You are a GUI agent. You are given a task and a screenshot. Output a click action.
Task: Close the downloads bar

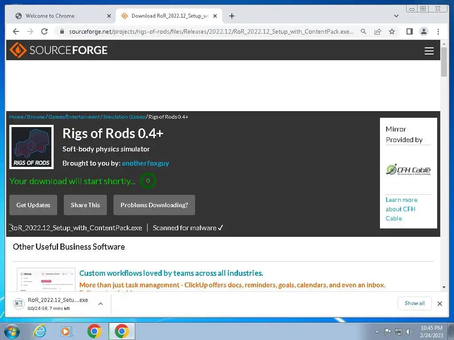coord(439,304)
